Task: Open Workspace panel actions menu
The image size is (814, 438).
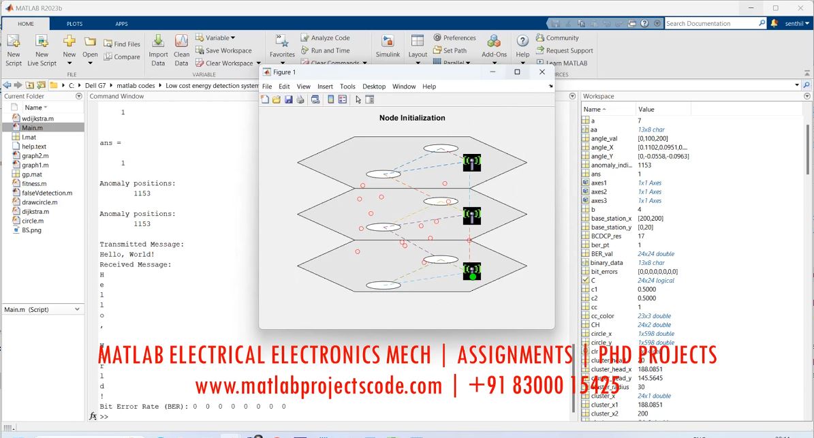Action: pos(807,96)
